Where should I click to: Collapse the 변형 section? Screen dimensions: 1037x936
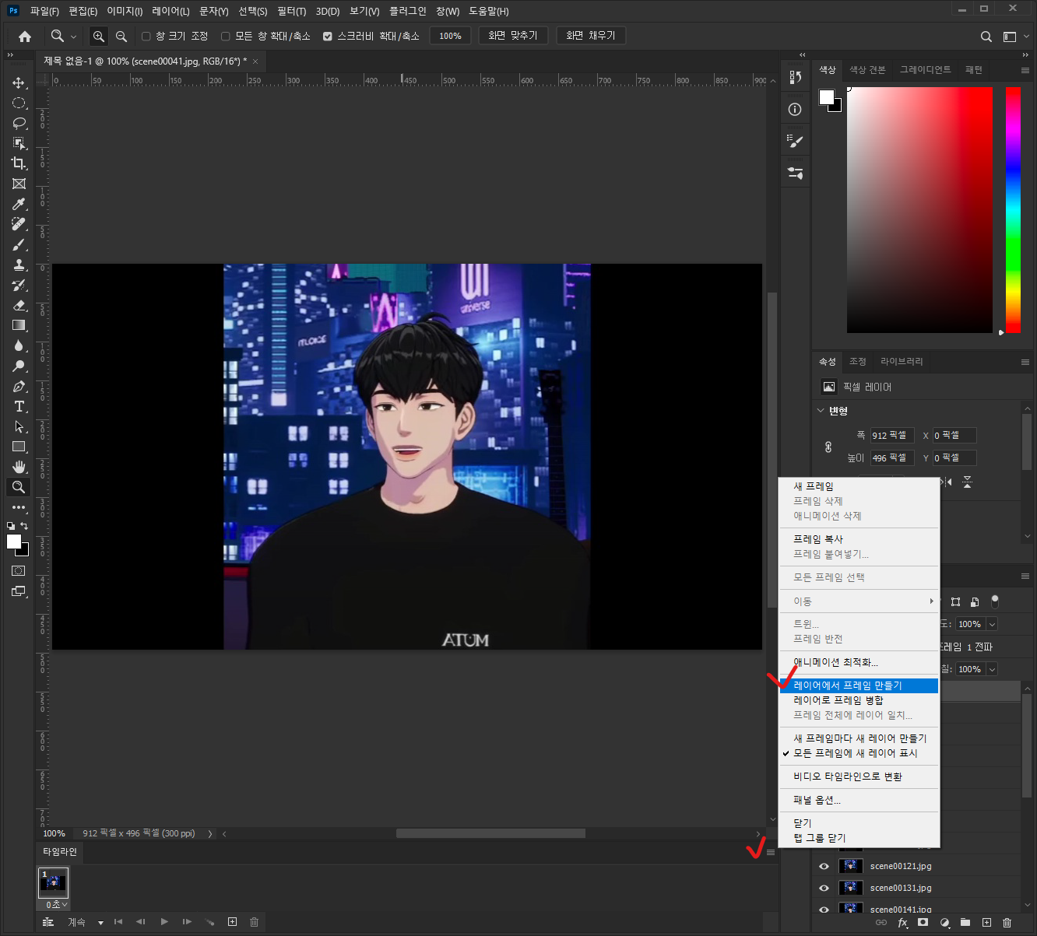tap(821, 411)
